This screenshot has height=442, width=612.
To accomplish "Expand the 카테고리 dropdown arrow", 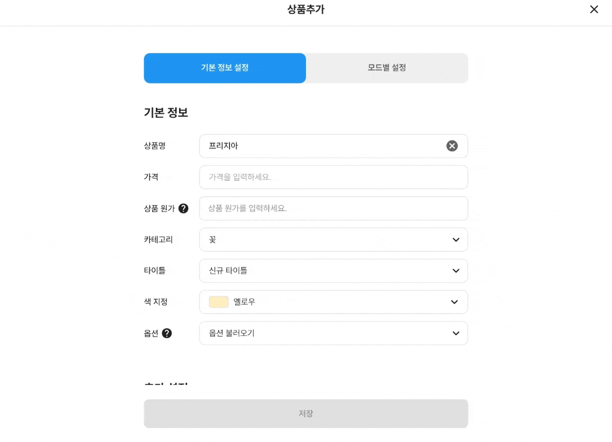I will coord(455,240).
